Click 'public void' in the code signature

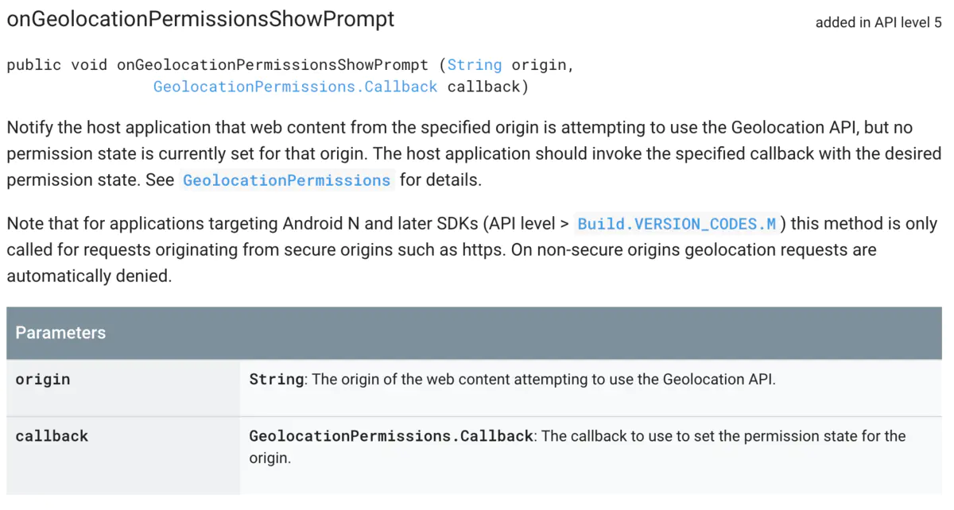[x=56, y=65]
